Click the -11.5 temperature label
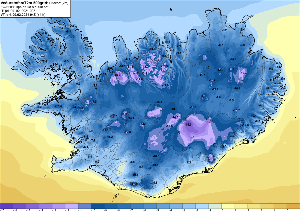 (73, 106)
